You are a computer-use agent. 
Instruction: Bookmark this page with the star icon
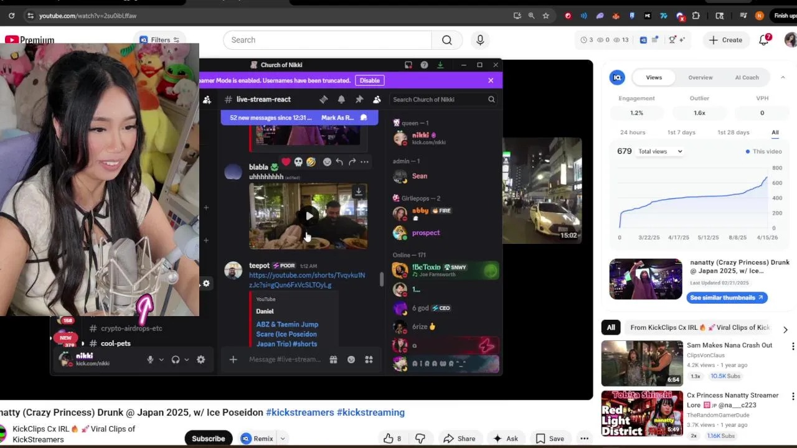(546, 16)
